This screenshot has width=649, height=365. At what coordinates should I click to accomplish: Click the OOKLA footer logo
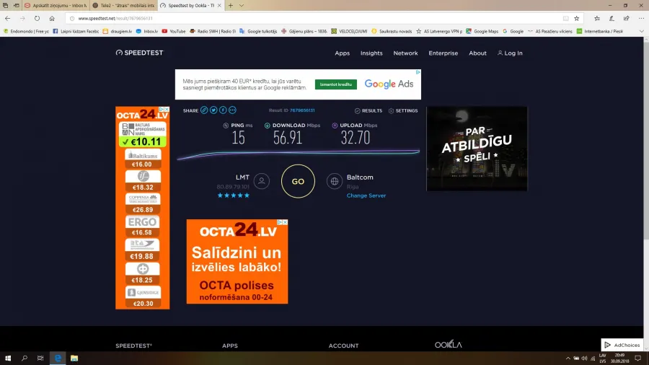click(x=449, y=344)
